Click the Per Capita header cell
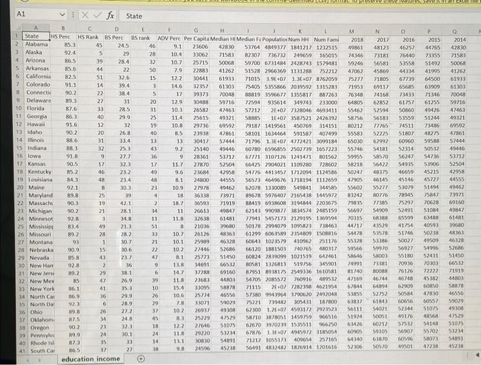The image size is (481, 365). pyautogui.click(x=197, y=38)
